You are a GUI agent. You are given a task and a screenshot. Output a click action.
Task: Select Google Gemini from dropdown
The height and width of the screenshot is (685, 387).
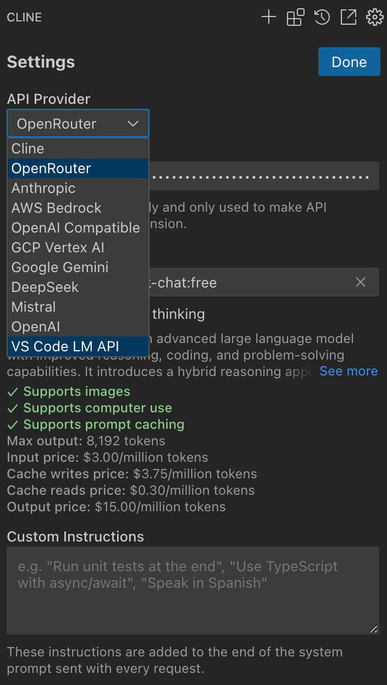click(60, 267)
